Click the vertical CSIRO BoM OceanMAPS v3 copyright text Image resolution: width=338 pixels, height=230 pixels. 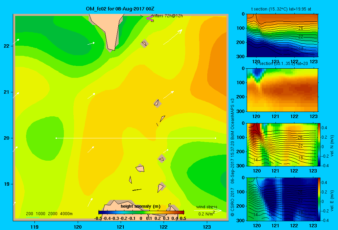coord(233,157)
